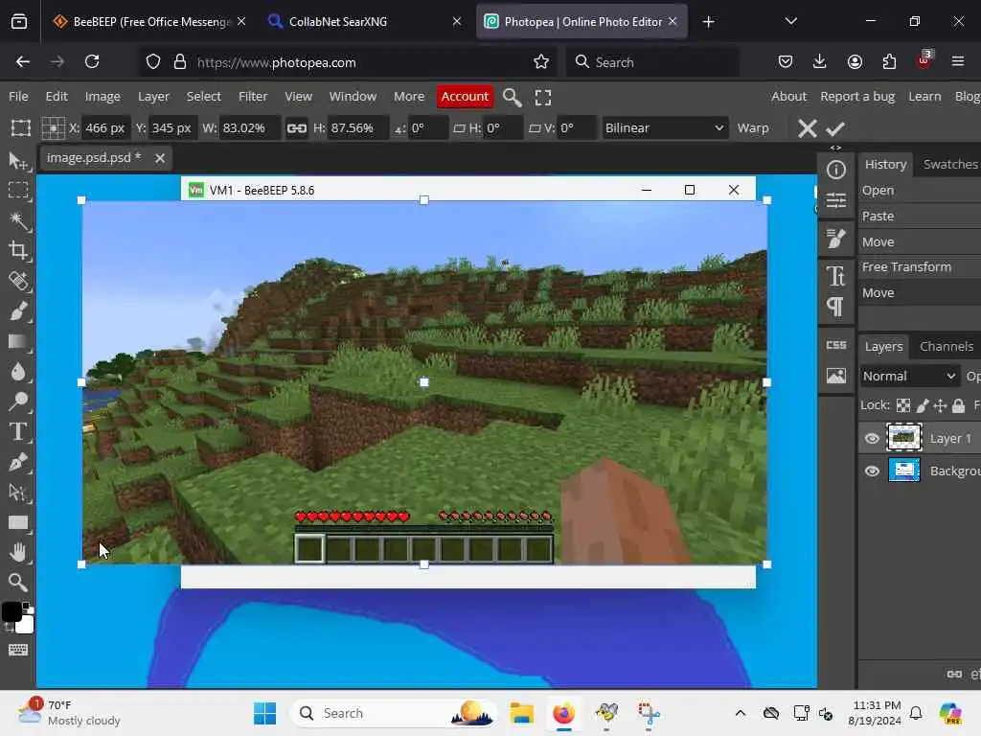The image size is (981, 736).
Task: Click the Layer 1 thumbnail
Action: coord(904,438)
